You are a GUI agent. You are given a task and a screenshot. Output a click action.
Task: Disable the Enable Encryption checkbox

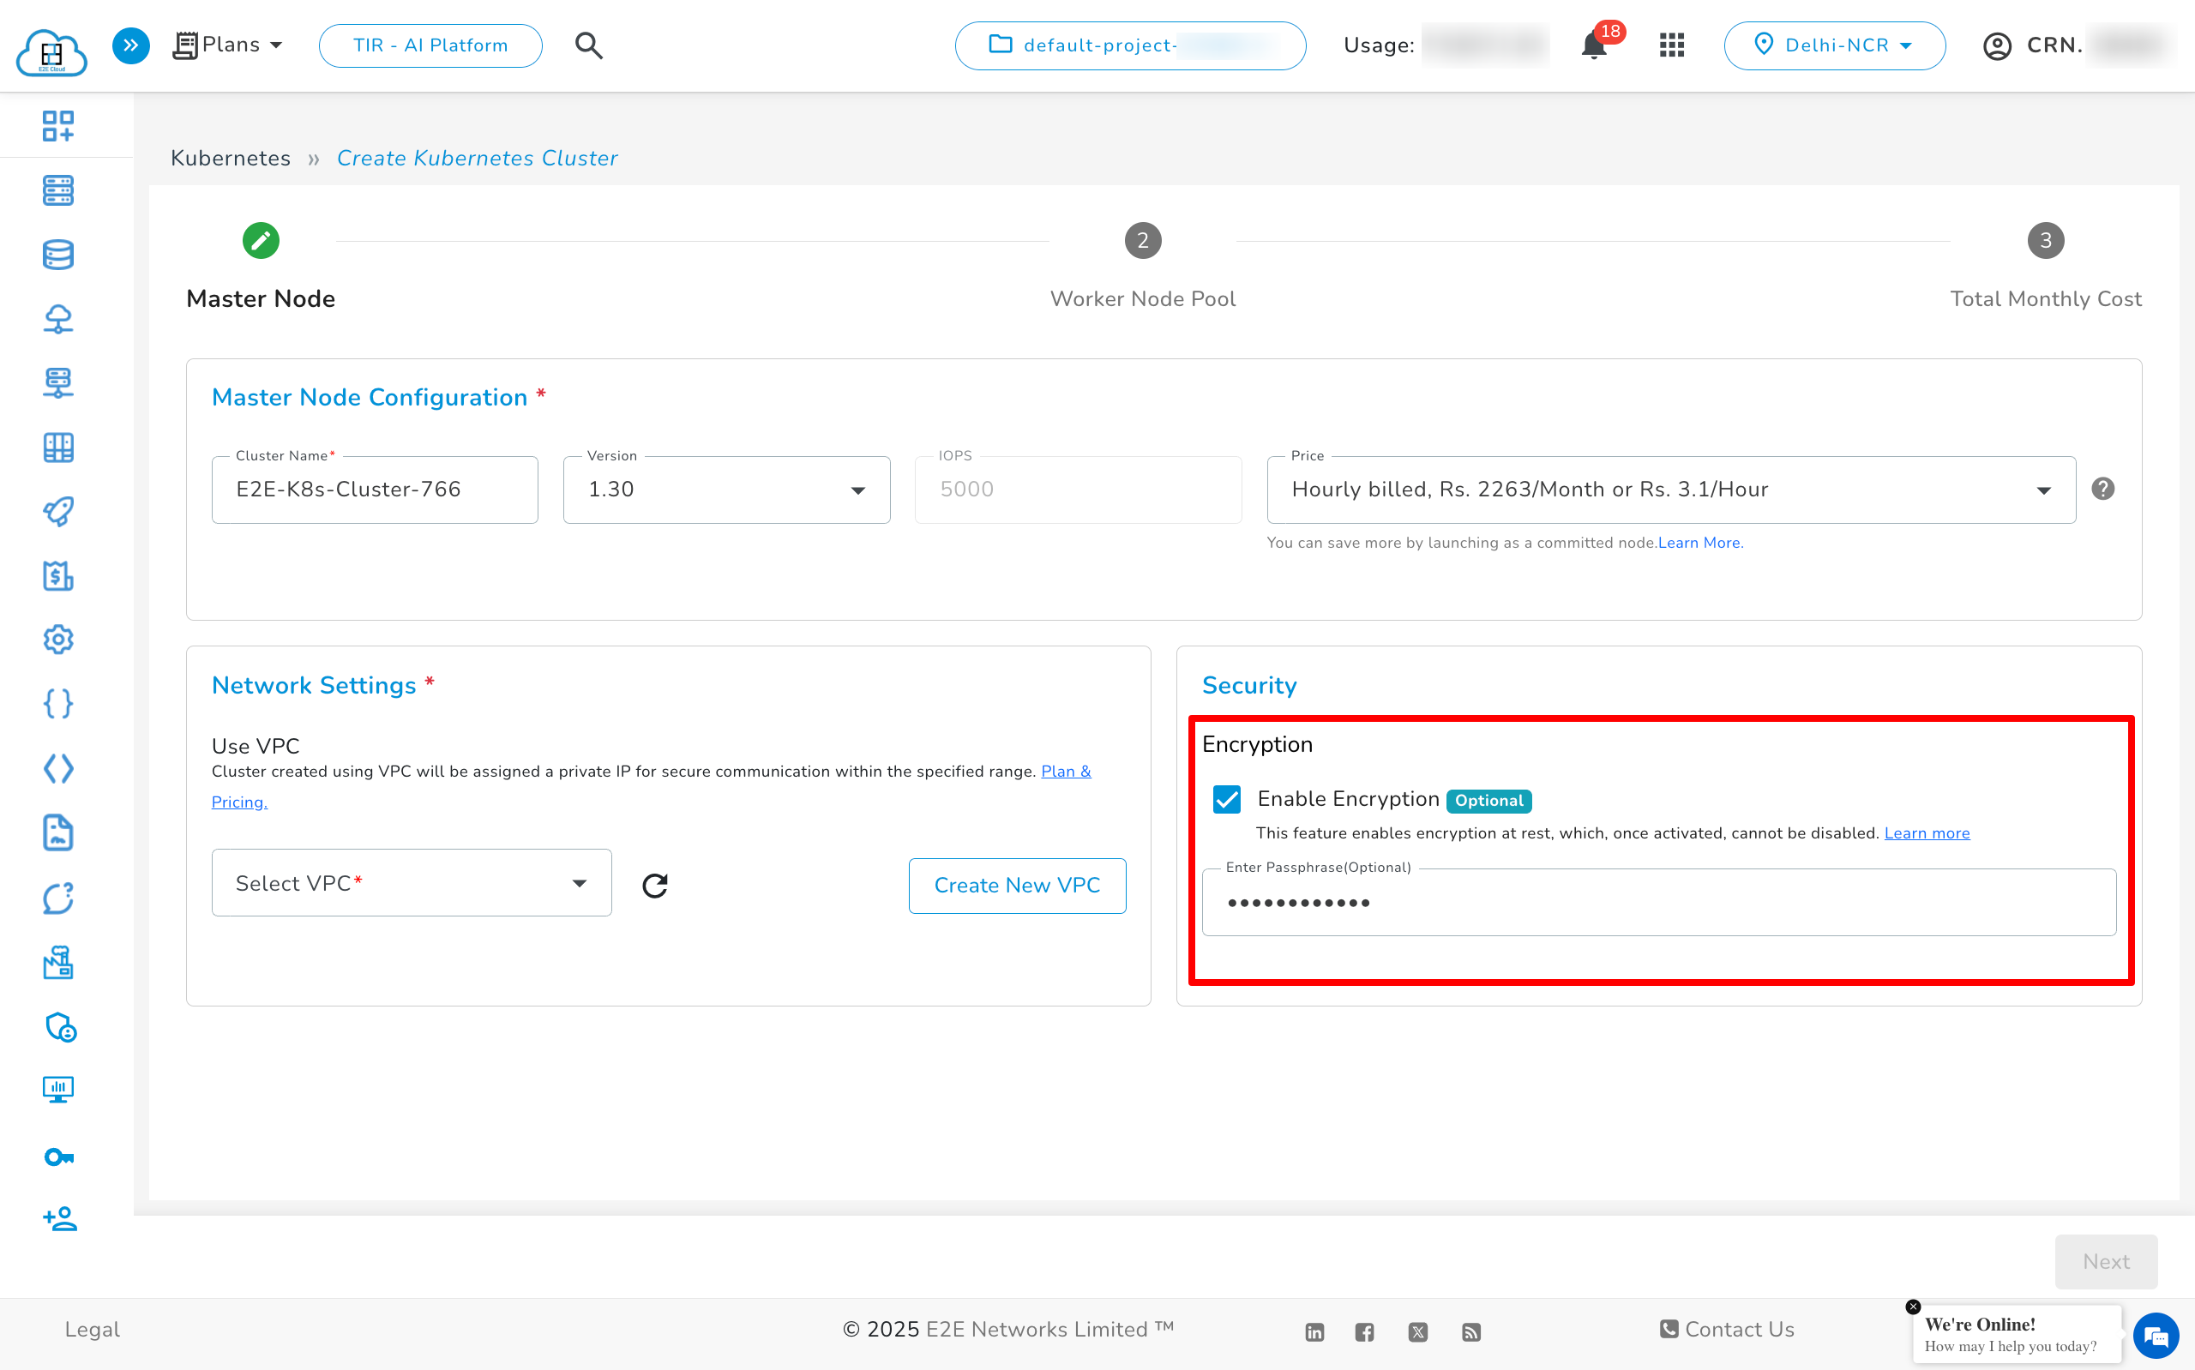pos(1227,799)
